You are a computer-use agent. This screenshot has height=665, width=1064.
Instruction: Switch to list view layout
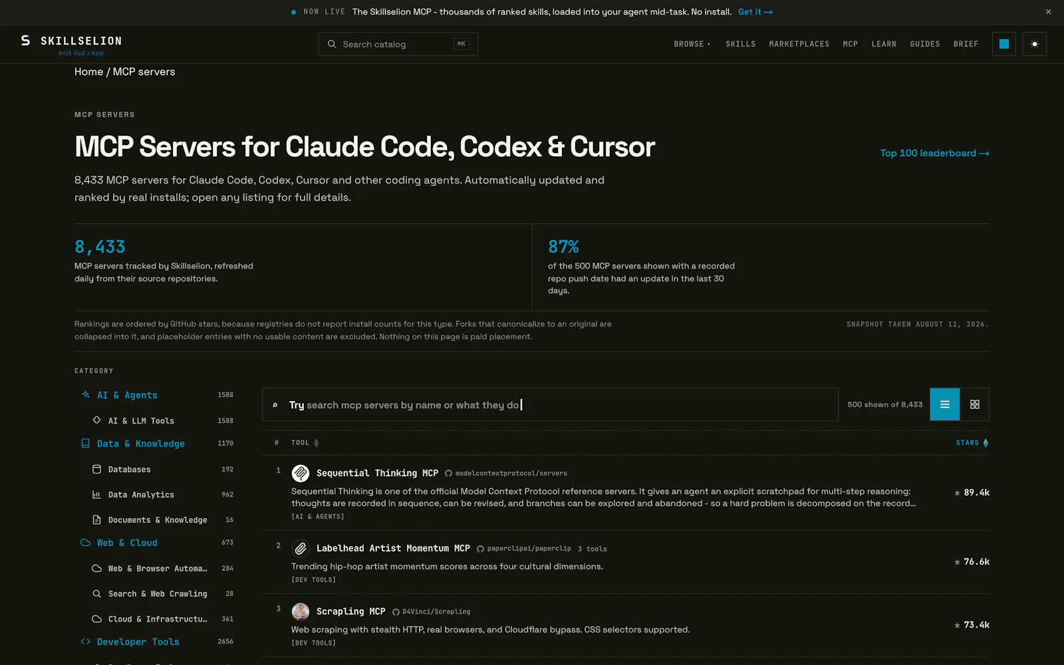[945, 404]
